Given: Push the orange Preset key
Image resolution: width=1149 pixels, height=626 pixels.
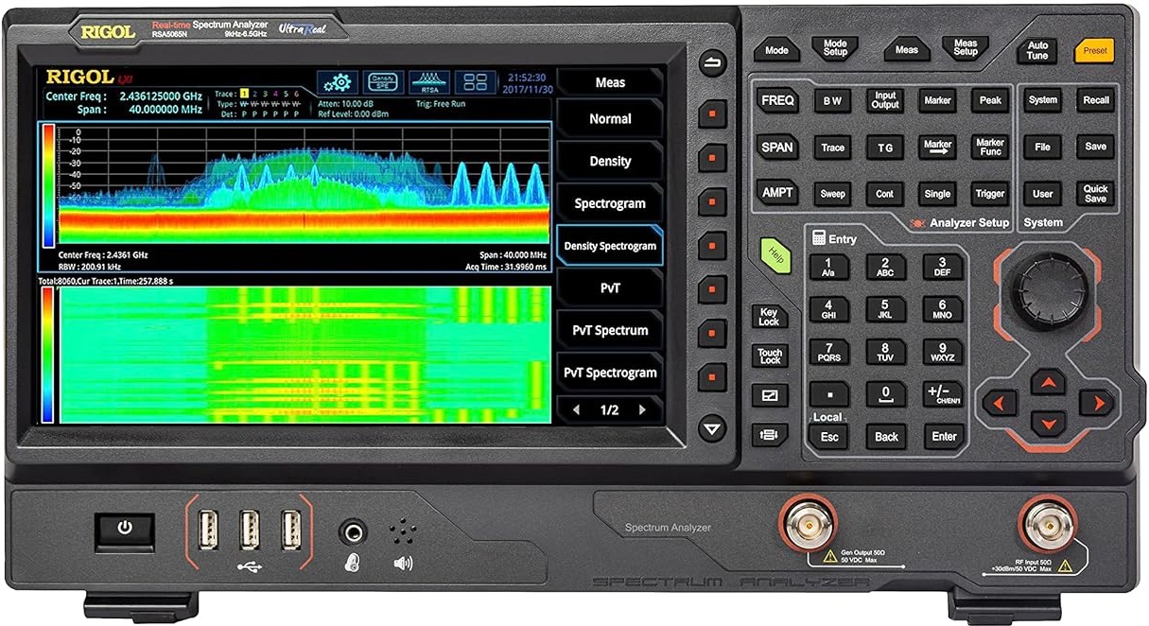Looking at the screenshot, I should tap(1094, 50).
